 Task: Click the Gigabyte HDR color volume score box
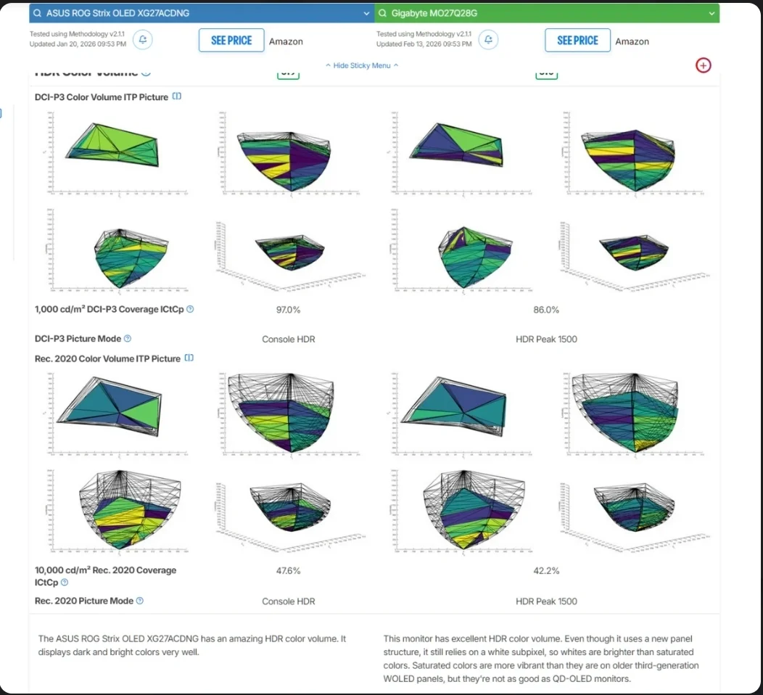point(546,74)
